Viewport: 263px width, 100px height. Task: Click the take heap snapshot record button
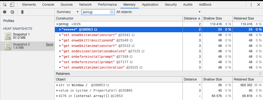click(x=5, y=12)
